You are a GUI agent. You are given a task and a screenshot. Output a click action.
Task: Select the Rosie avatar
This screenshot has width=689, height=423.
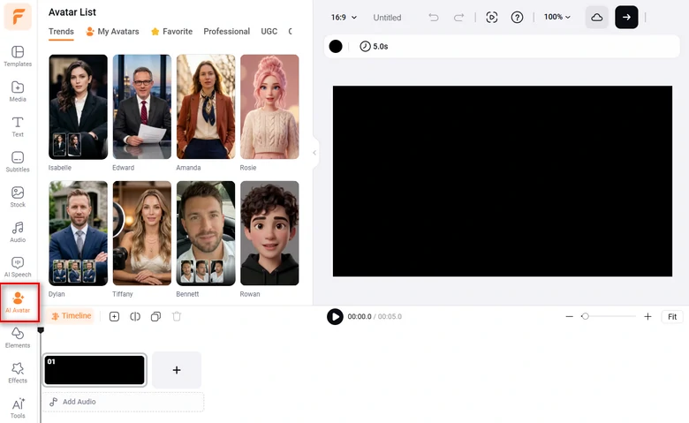269,107
